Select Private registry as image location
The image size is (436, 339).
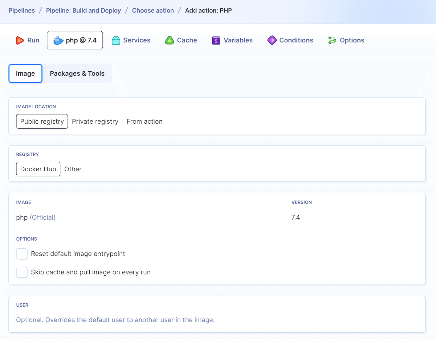tap(95, 121)
